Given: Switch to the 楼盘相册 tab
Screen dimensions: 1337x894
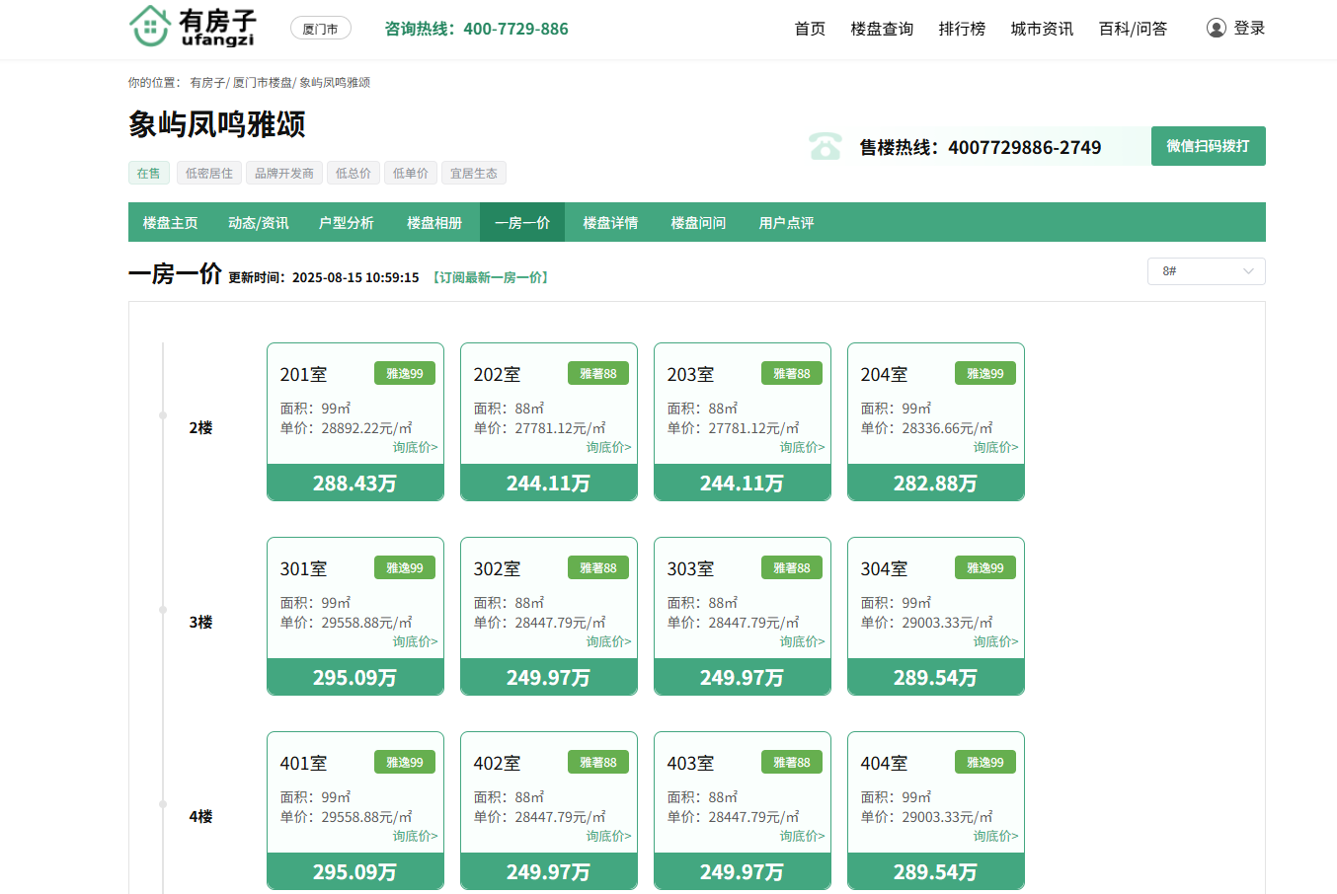Looking at the screenshot, I should (434, 223).
